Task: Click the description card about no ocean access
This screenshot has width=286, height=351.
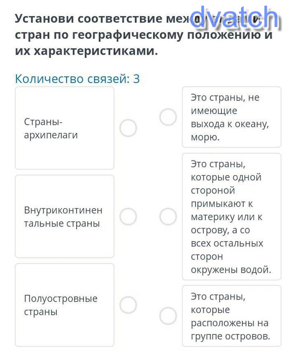Action: pos(231,117)
